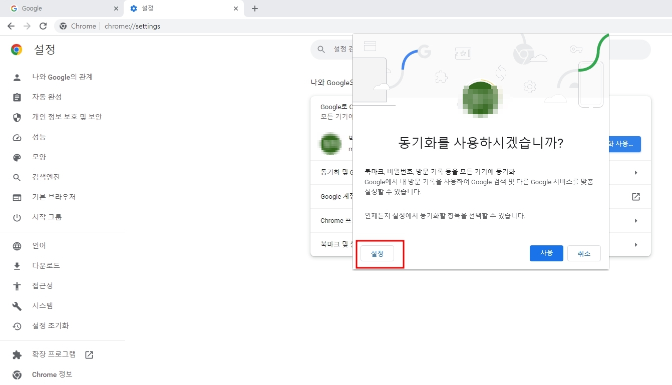Viewport: 672px width, 385px height.
Task: Open a new tab with plus button
Action: point(255,9)
